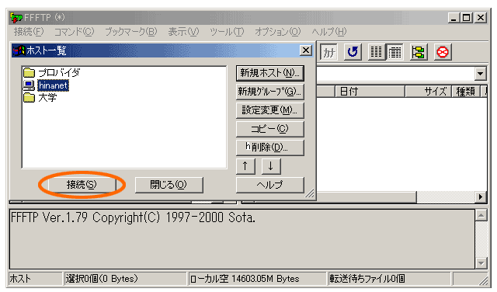Switch to list view icon

click(x=376, y=52)
